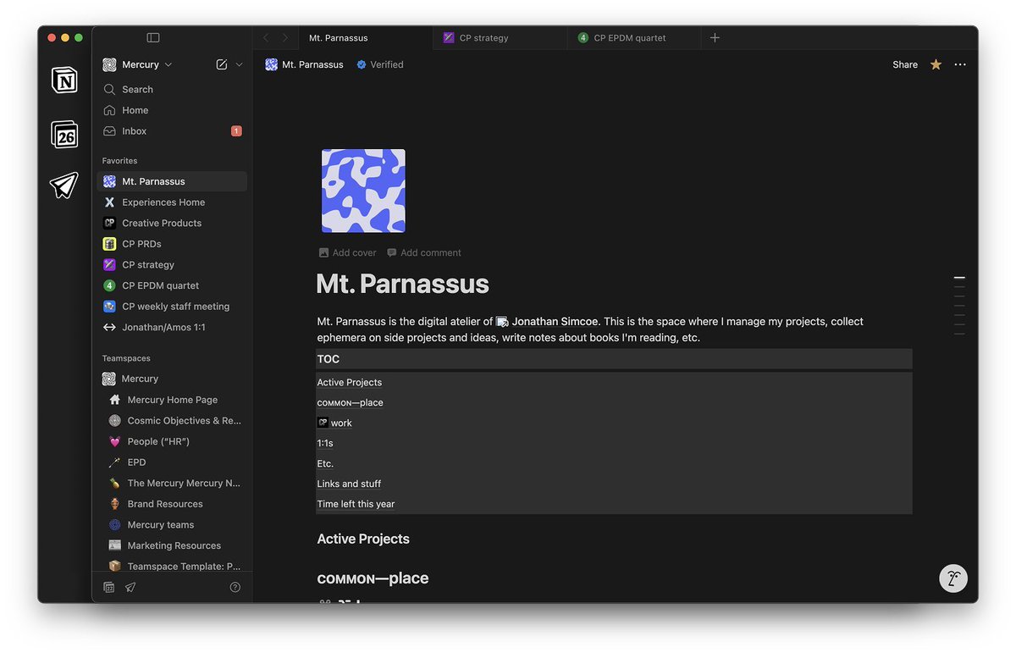Favorite the page using the star icon
1016x653 pixels.
pyautogui.click(x=935, y=64)
